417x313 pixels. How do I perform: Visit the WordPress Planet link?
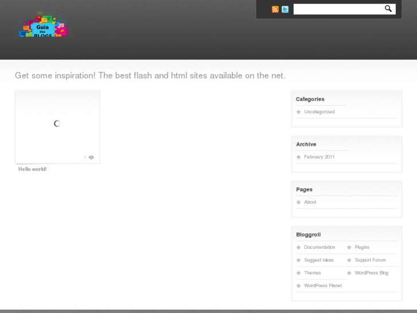(323, 285)
